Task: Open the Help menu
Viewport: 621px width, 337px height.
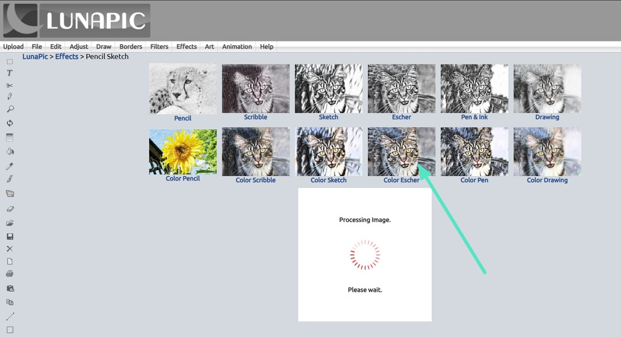Action: pyautogui.click(x=267, y=46)
